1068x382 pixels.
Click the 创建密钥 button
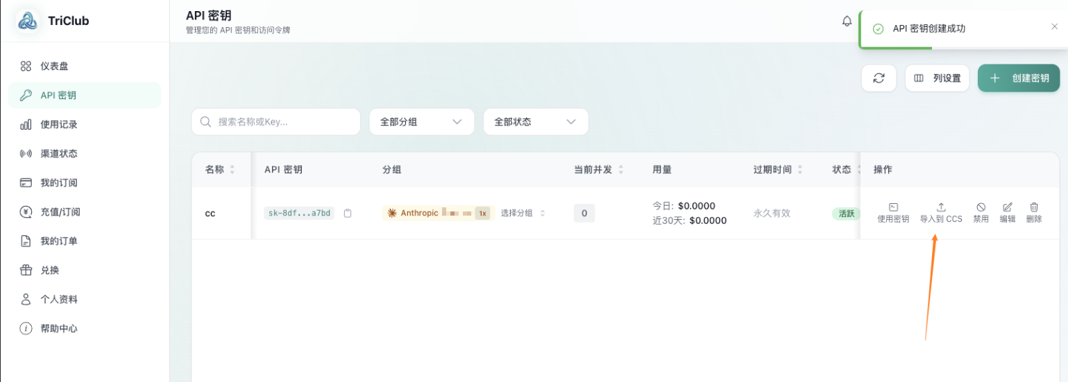tap(1019, 78)
